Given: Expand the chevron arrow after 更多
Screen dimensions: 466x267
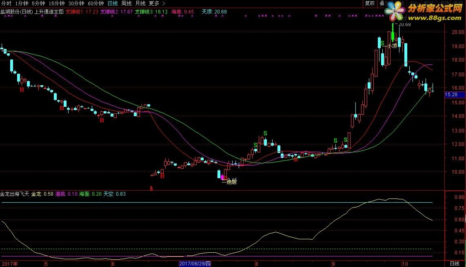Looking at the screenshot, I should click(164, 4).
